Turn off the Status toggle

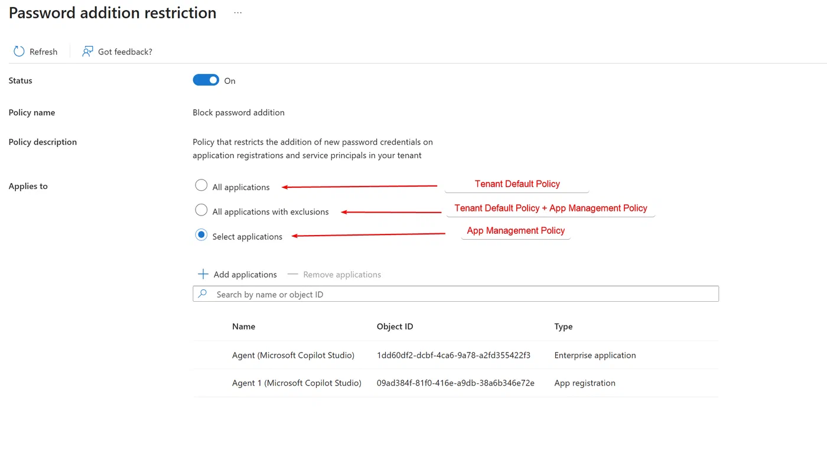[206, 80]
